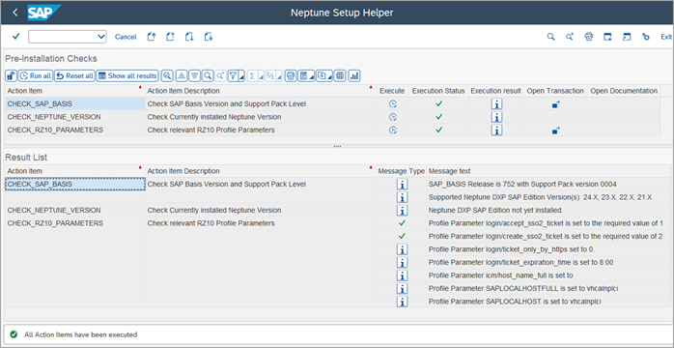The image size is (674, 348).
Task: Click the first page navigation icon
Action: tap(152, 37)
